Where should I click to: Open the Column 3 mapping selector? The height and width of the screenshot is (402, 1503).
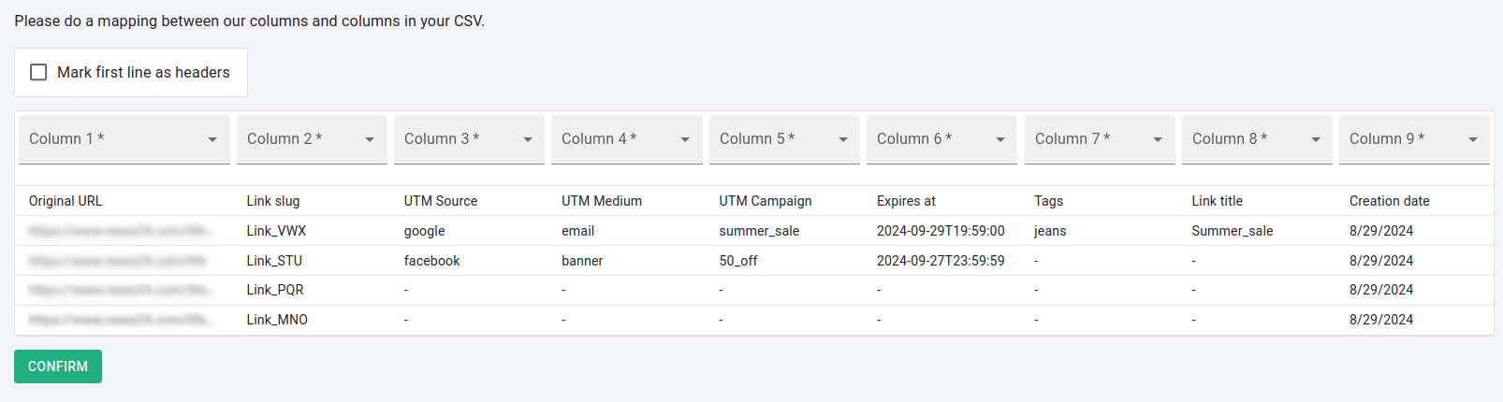point(468,139)
